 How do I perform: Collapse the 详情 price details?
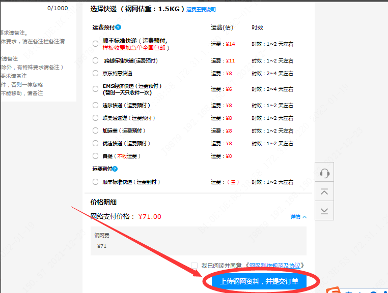[x=298, y=217]
